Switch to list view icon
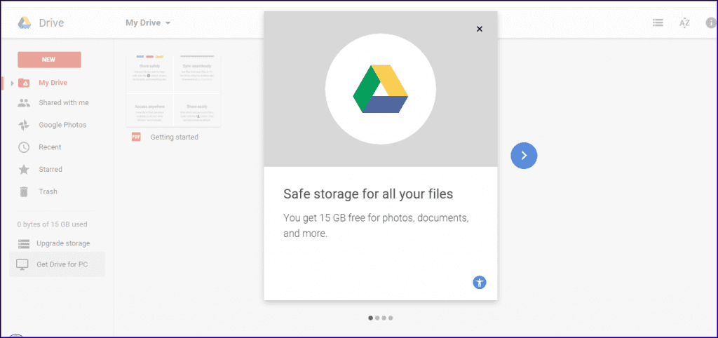The width and height of the screenshot is (718, 338). (x=658, y=22)
